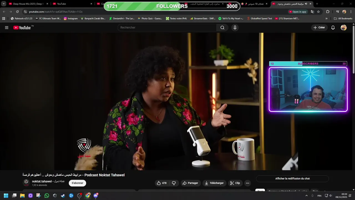Show more bookmarks with the chevron
The image size is (355, 200).
pos(326,19)
